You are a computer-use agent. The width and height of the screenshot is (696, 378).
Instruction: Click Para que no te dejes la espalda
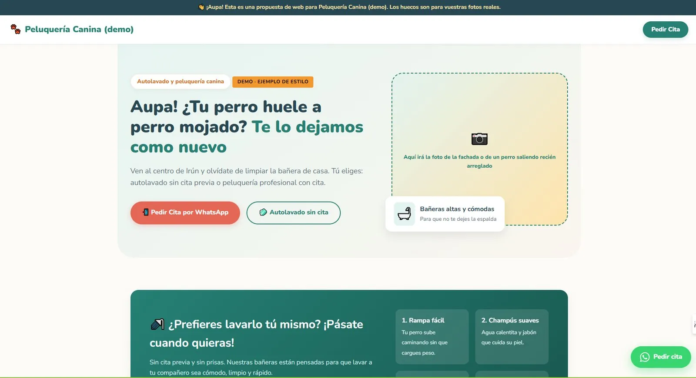tap(458, 219)
